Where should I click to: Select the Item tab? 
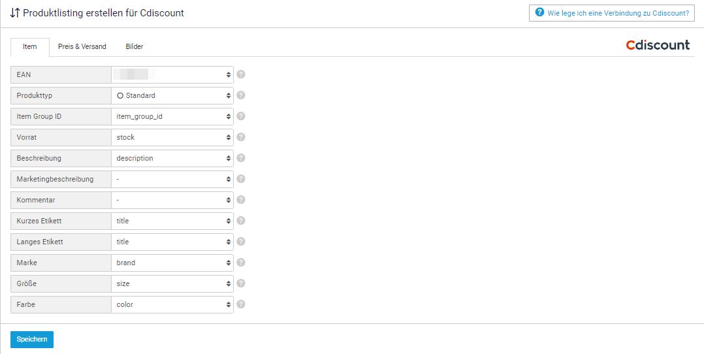pos(30,47)
